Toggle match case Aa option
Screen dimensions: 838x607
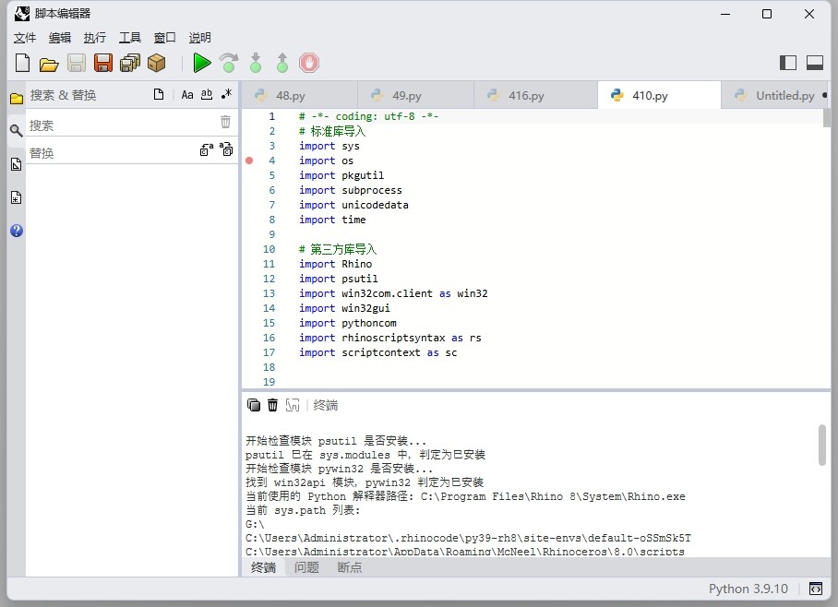(187, 95)
